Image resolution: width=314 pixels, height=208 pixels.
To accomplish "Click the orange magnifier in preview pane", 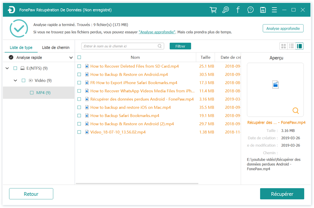I will (x=296, y=111).
